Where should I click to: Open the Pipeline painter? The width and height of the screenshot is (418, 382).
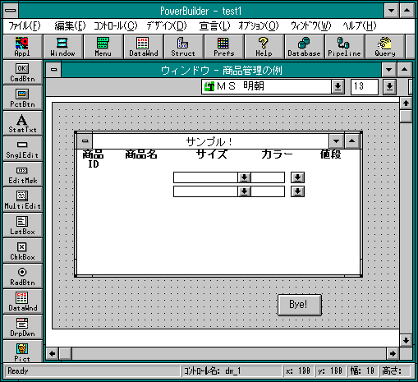(344, 47)
